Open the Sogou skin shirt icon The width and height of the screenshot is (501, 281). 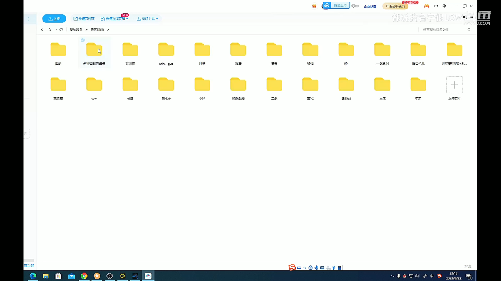coord(334,268)
